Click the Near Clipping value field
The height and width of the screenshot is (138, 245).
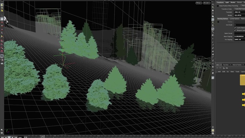click(239, 36)
